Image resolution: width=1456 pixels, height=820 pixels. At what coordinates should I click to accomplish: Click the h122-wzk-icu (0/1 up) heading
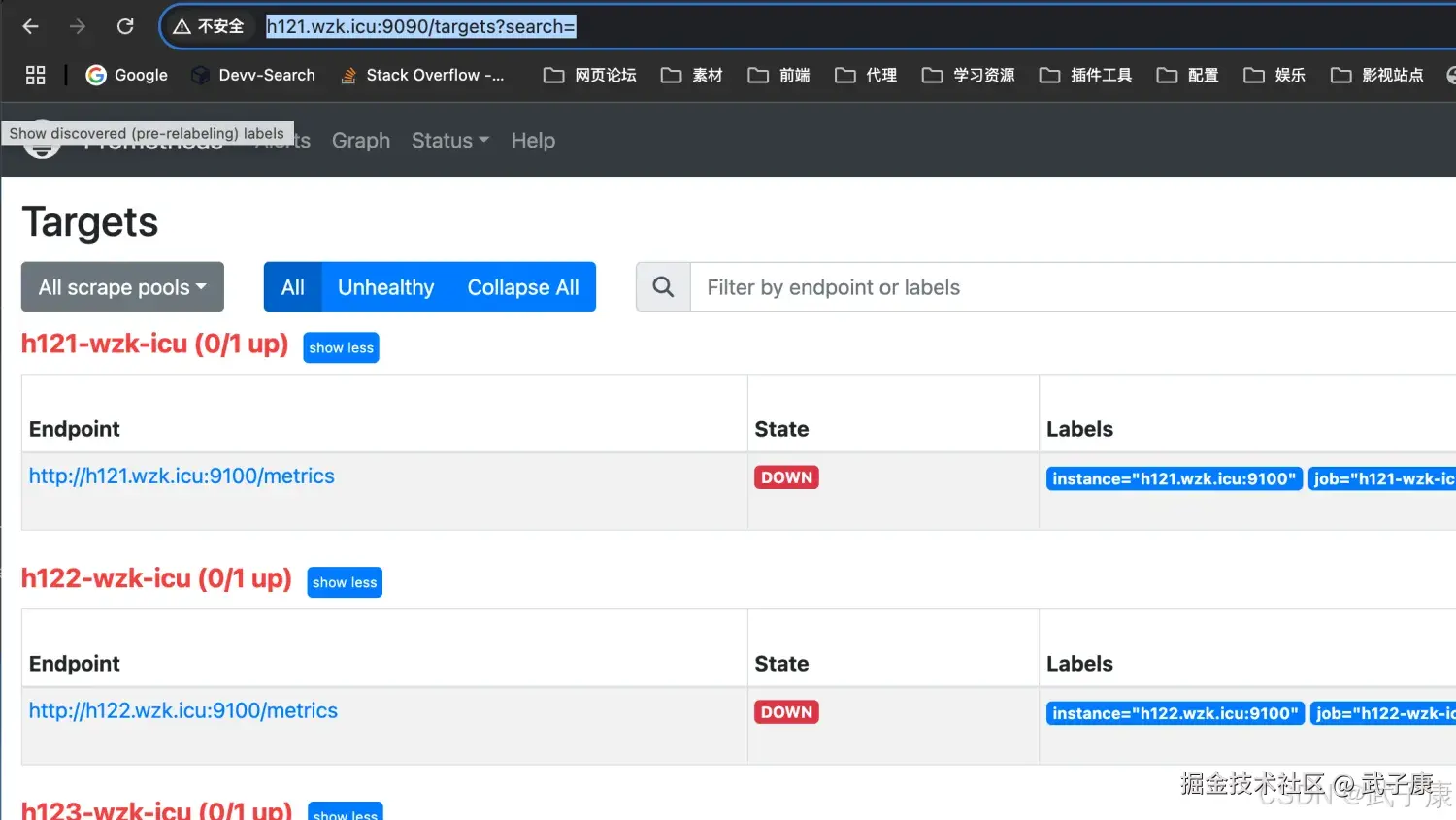point(156,578)
